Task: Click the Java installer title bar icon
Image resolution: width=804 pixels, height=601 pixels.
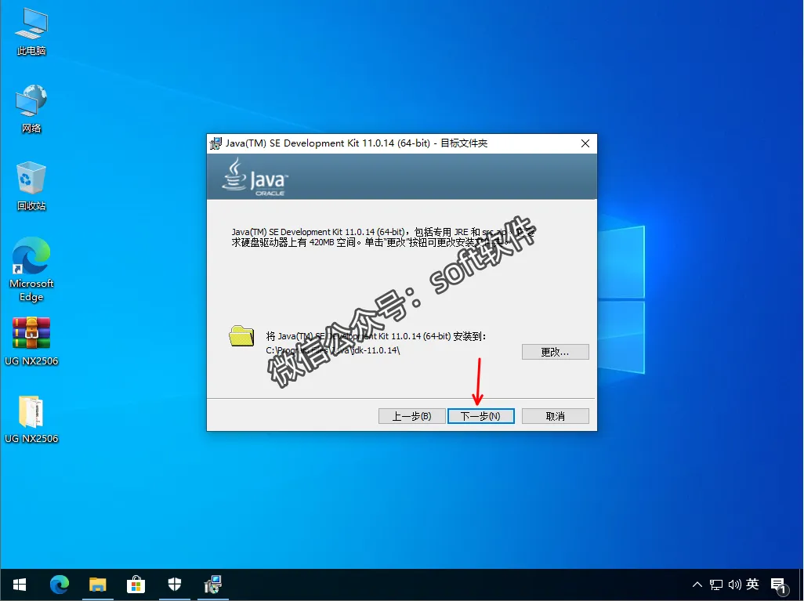Action: [x=215, y=143]
